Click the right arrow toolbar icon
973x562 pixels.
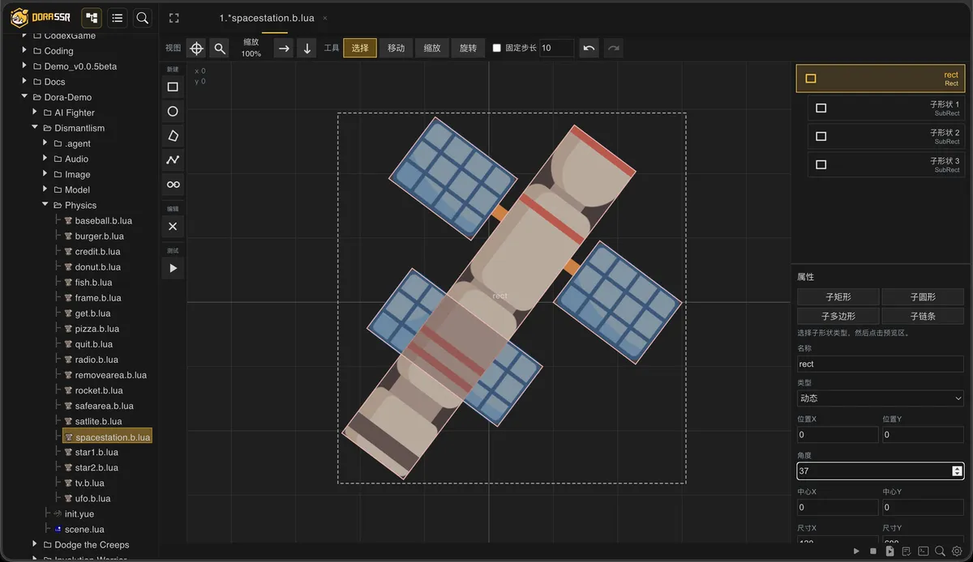pyautogui.click(x=284, y=49)
